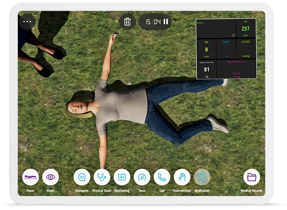The image size is (287, 210).
Task: Click the trash can delete icon
Action: click(127, 22)
